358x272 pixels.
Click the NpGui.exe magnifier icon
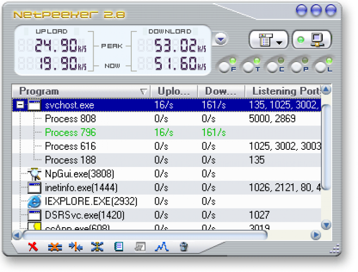coord(34,174)
